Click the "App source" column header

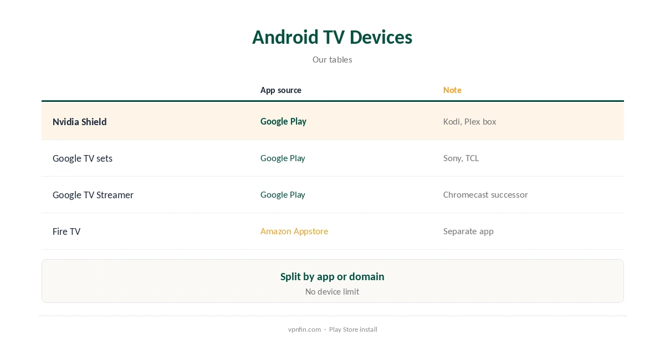281,90
